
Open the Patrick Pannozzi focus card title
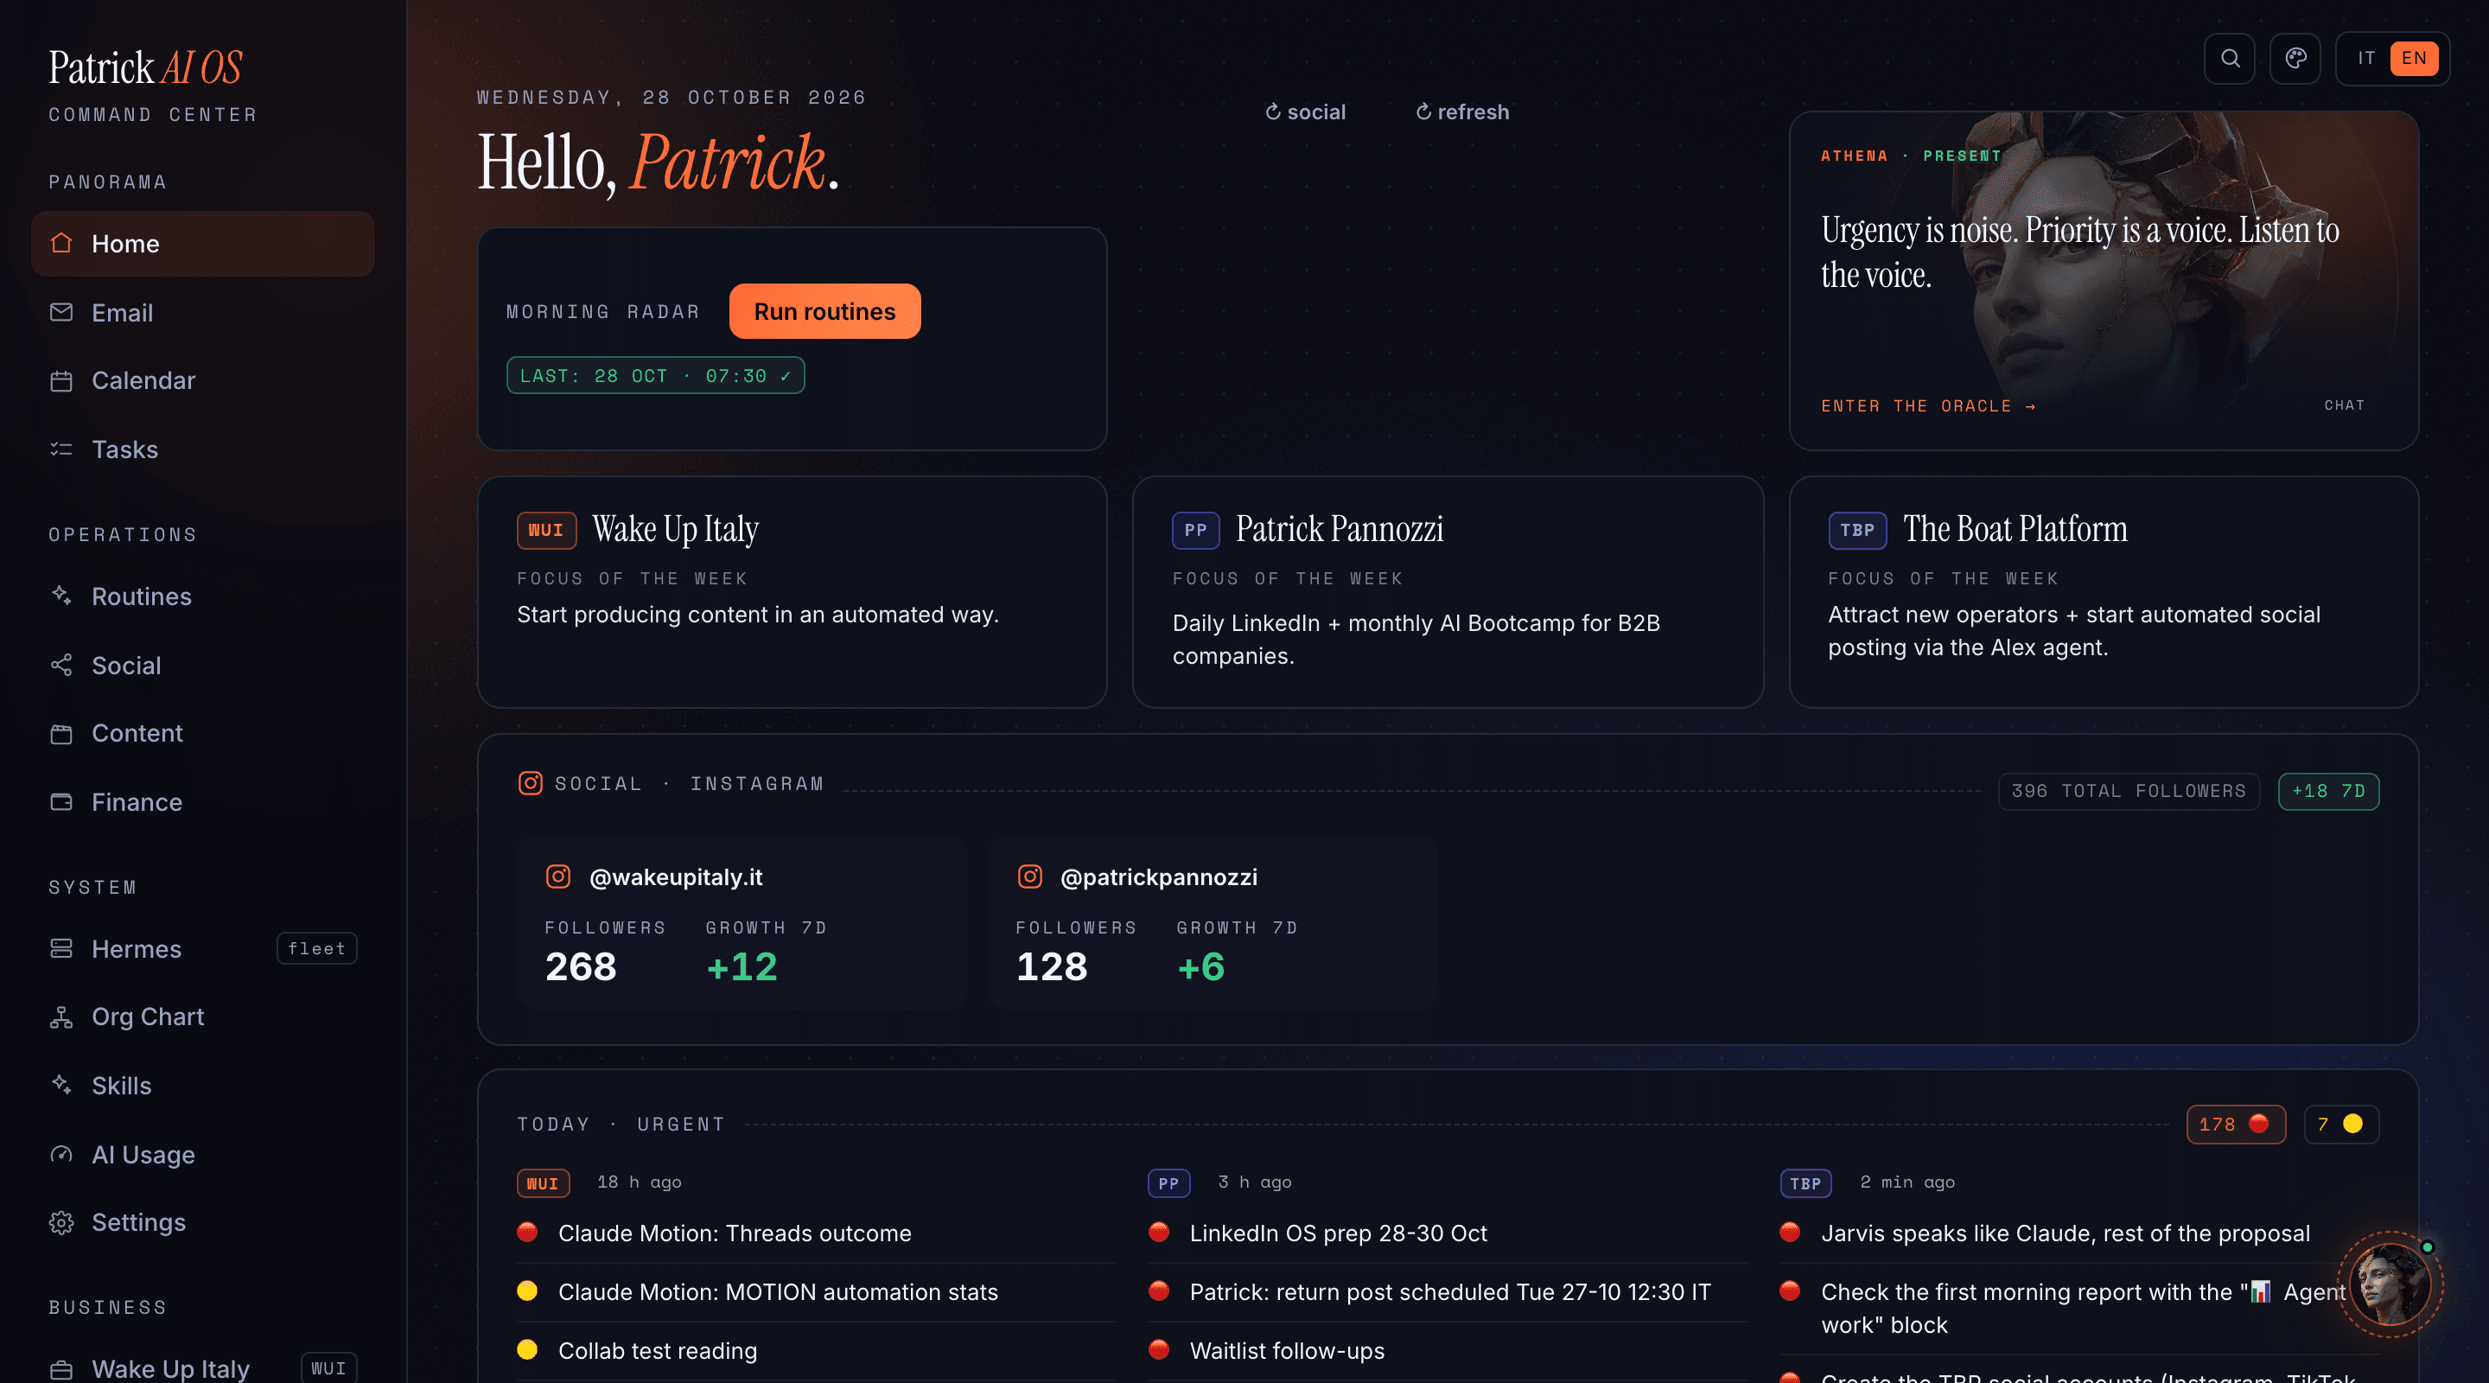[x=1340, y=529]
